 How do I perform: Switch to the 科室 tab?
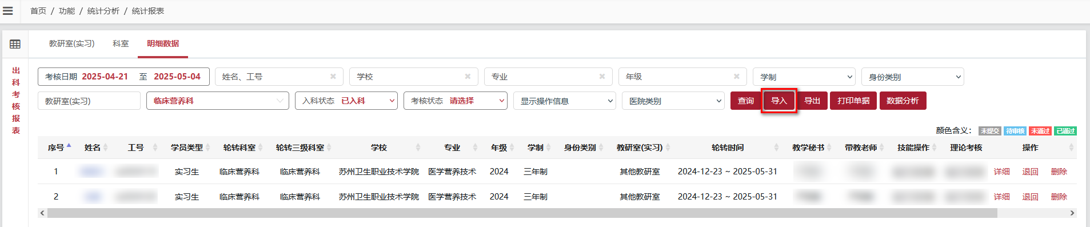[x=121, y=43]
